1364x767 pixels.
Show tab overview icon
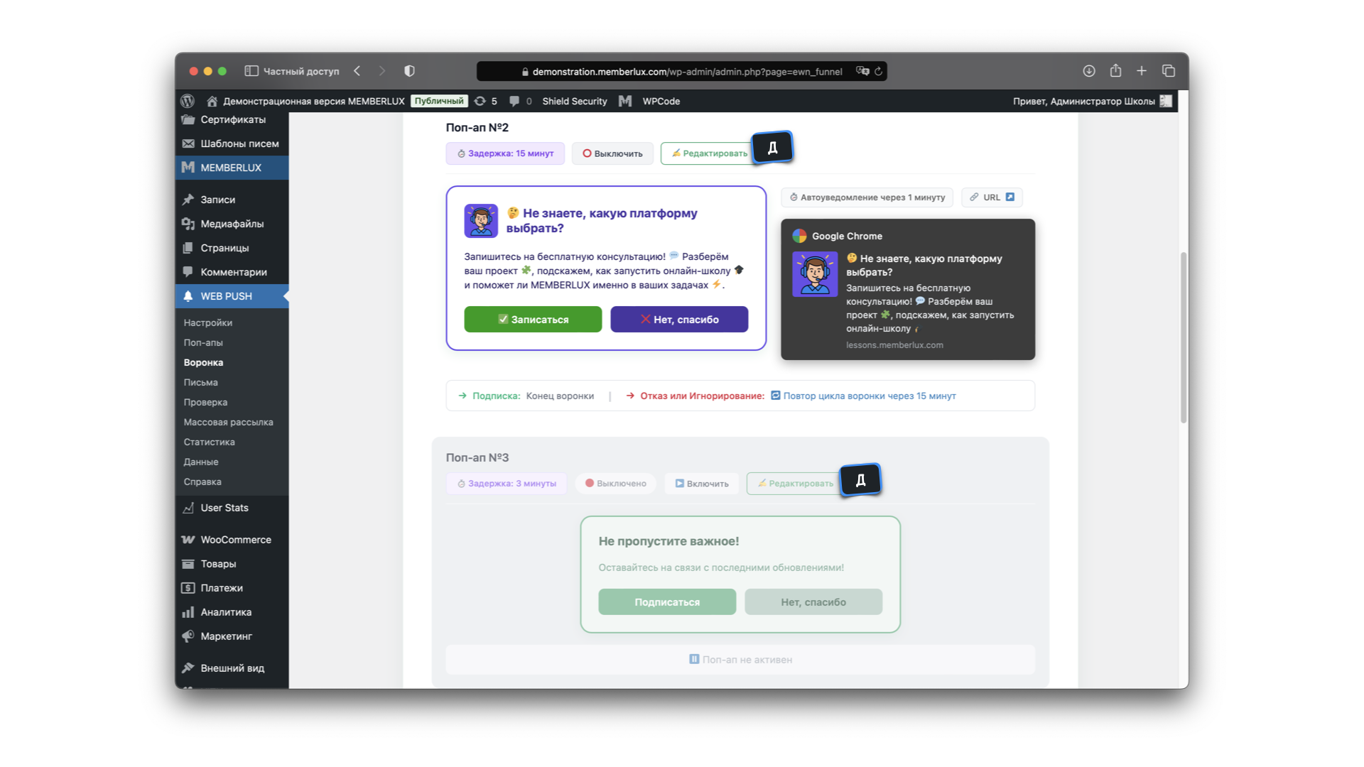click(x=1169, y=71)
